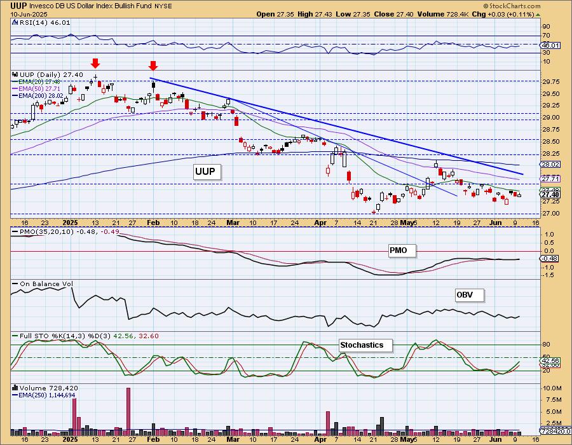Click the Feb label on the upper date axis
572x445 pixels.
[x=153, y=222]
